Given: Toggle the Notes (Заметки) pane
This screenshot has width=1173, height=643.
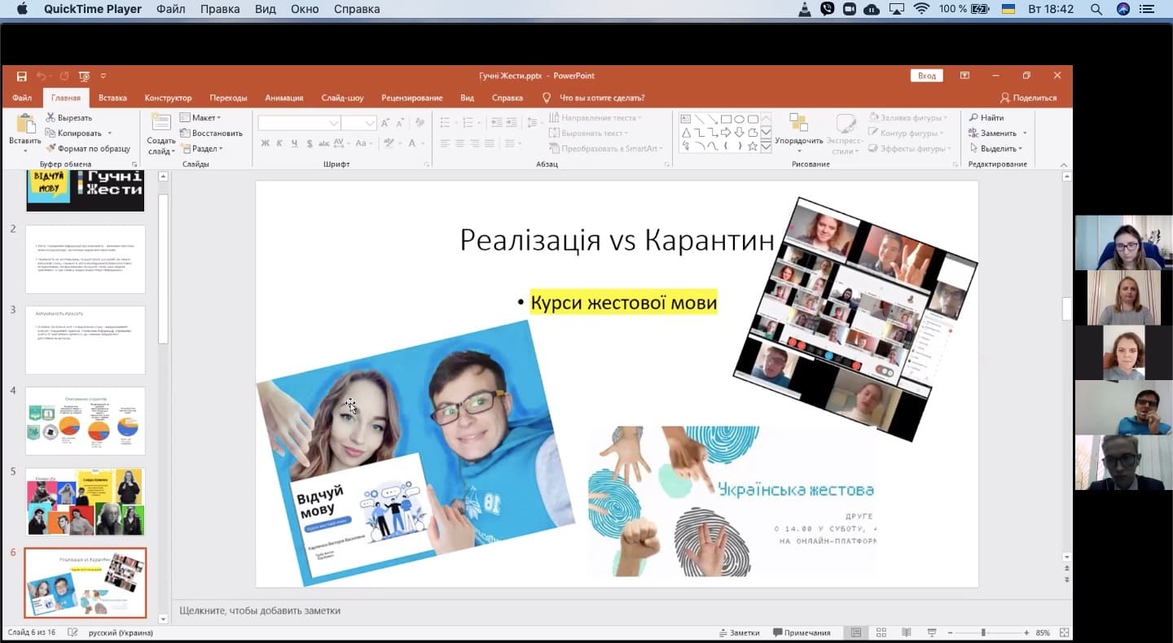Looking at the screenshot, I should 739,632.
